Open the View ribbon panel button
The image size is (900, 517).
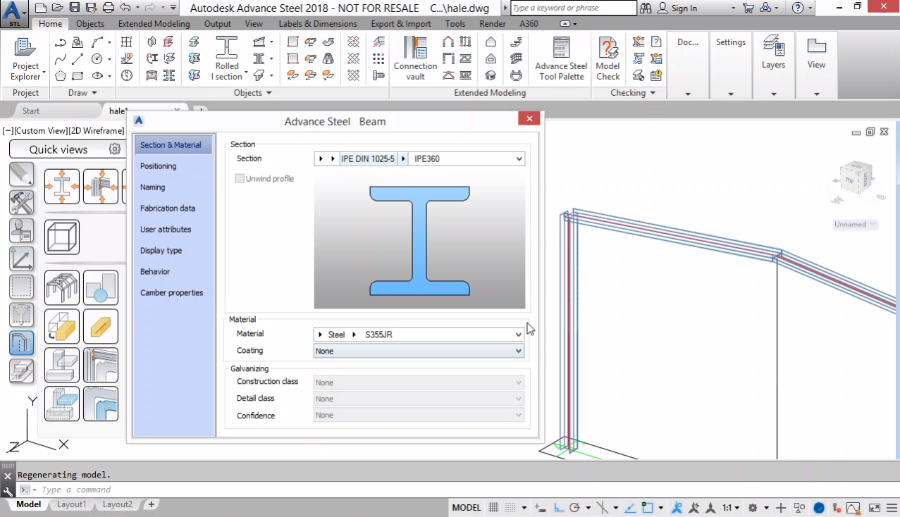816,53
